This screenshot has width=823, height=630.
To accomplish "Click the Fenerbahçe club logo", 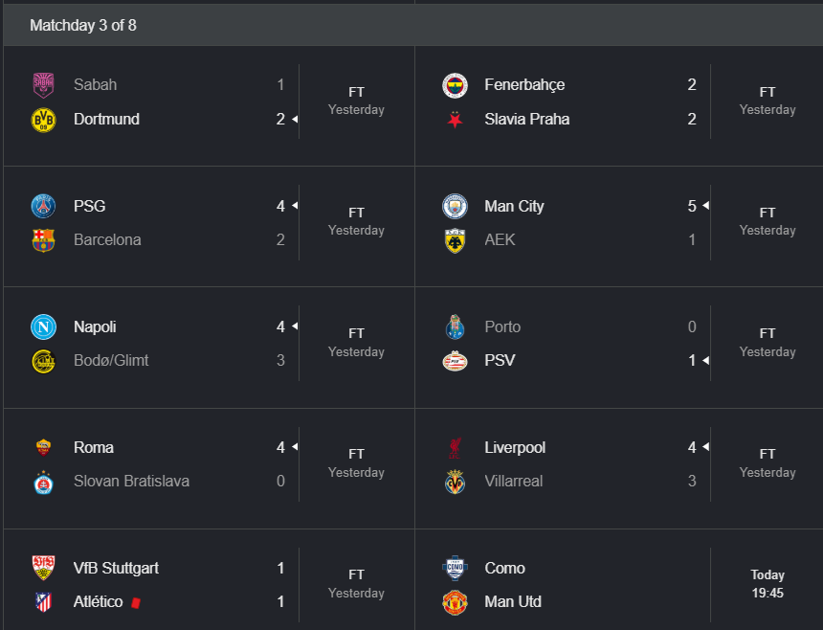I will tap(455, 85).
